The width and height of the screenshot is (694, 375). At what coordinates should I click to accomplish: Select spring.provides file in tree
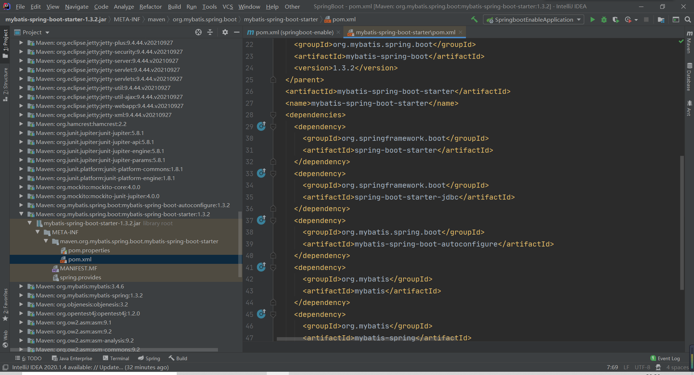click(80, 277)
